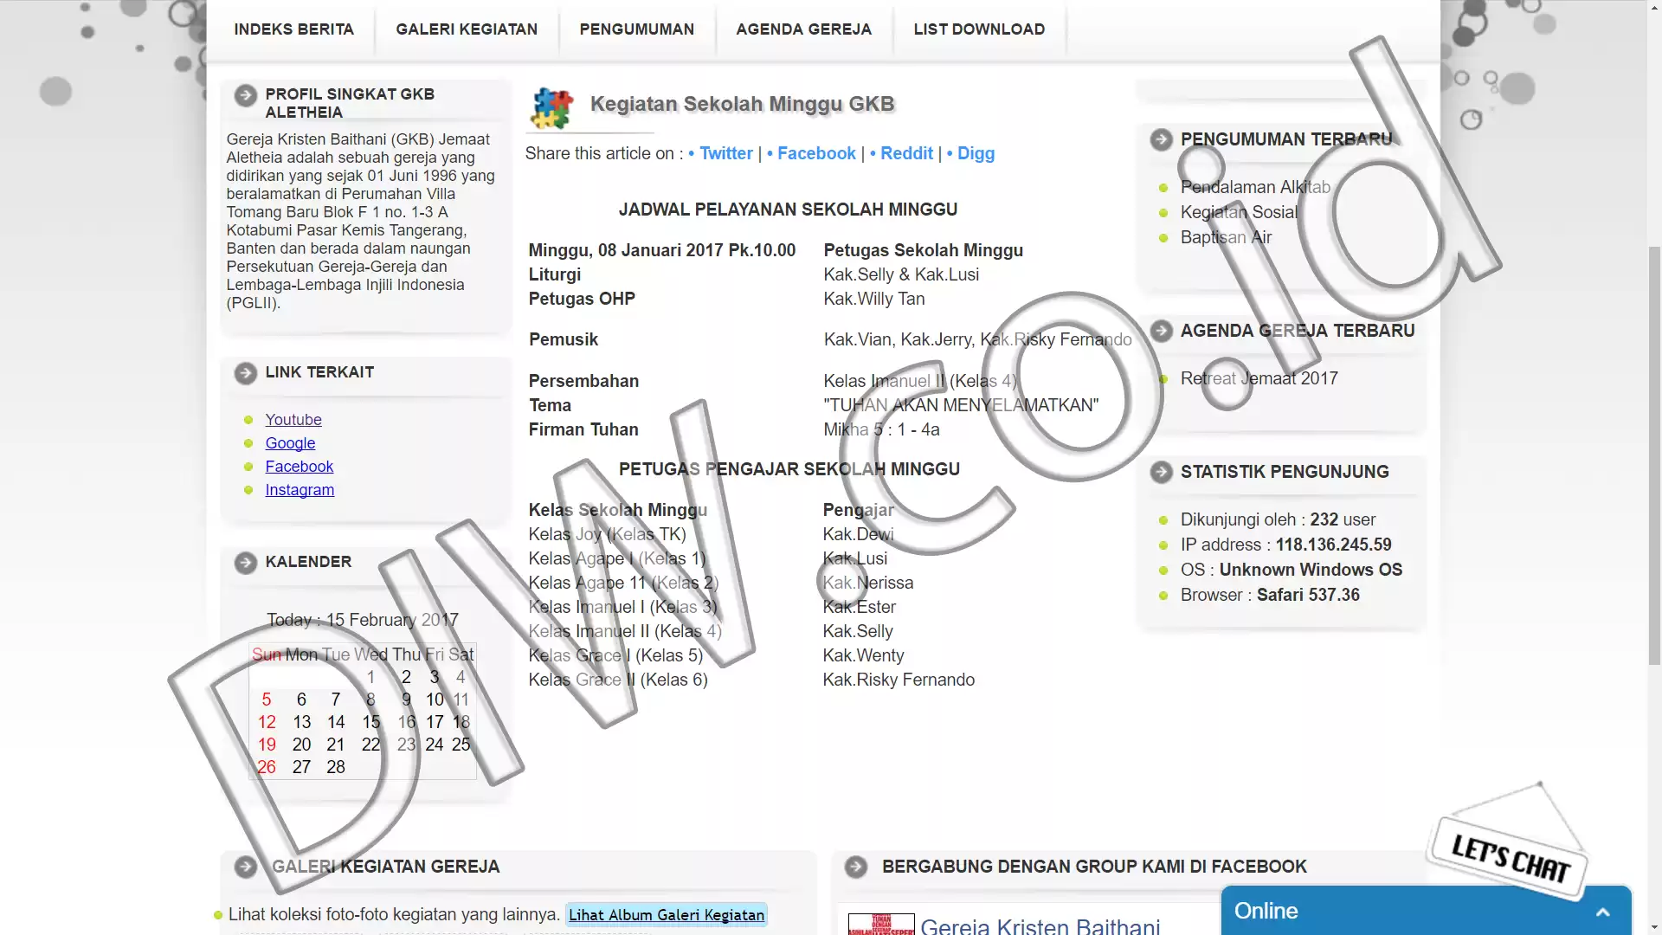Share the article on Digg

(976, 153)
